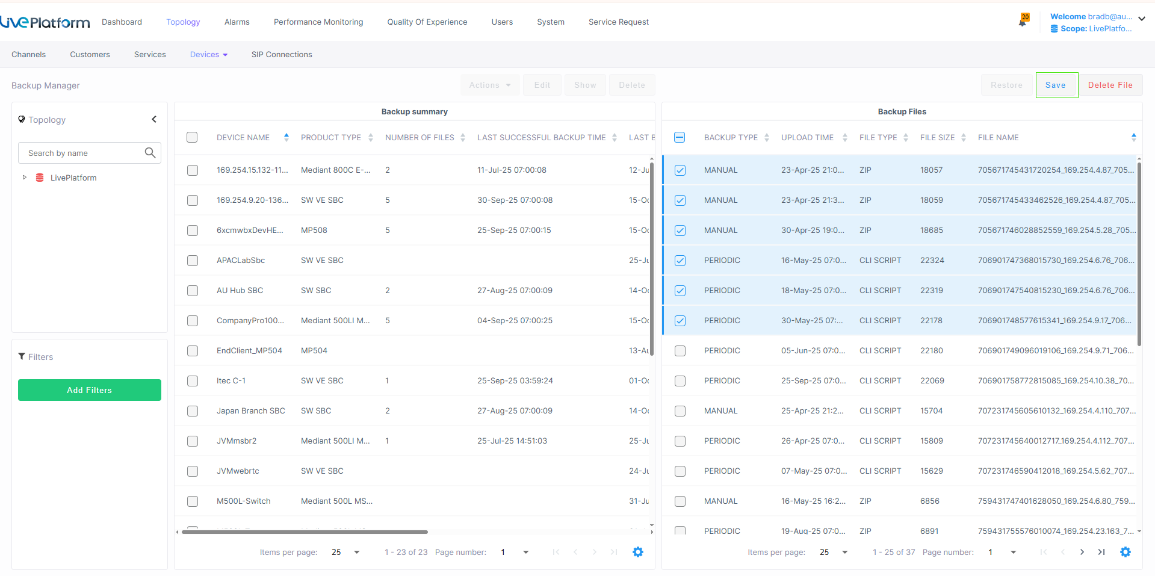Open the Devices dropdown menu
1155x576 pixels.
(208, 54)
